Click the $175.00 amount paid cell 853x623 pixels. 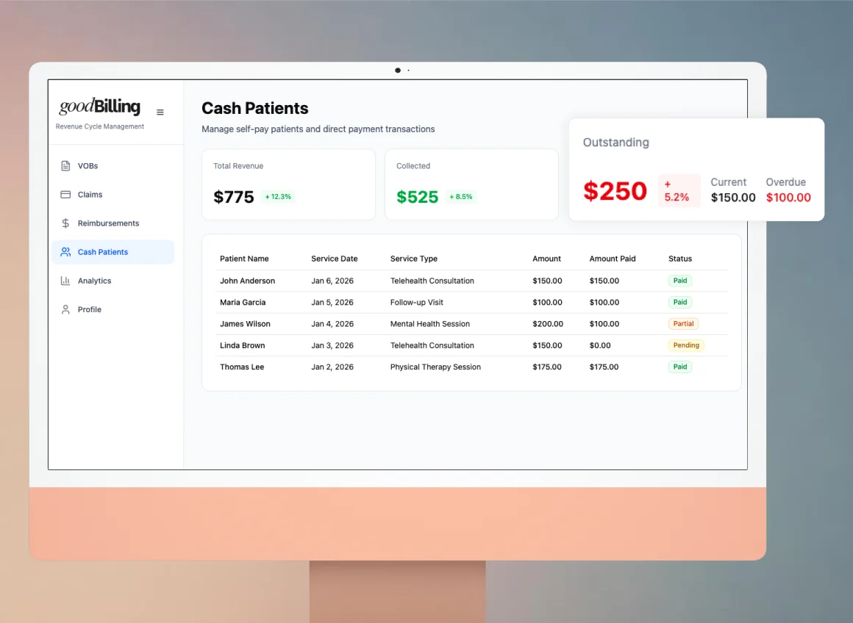click(x=604, y=367)
